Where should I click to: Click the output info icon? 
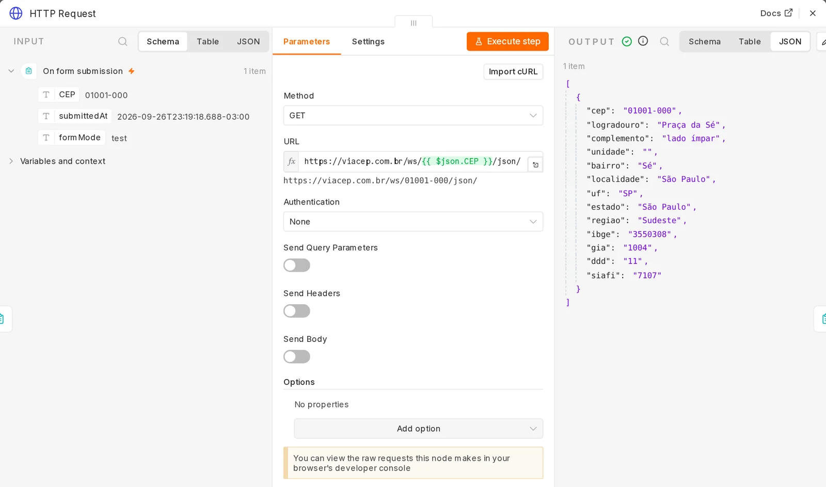point(643,41)
